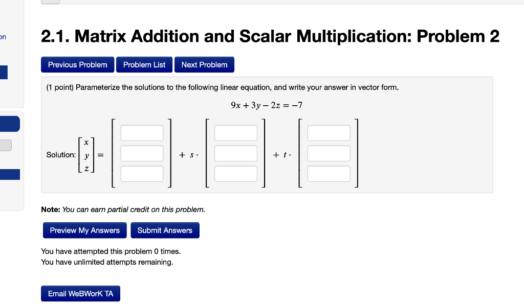The image size is (524, 304).
Task: Click the Previous Problem button
Action: [x=77, y=64]
